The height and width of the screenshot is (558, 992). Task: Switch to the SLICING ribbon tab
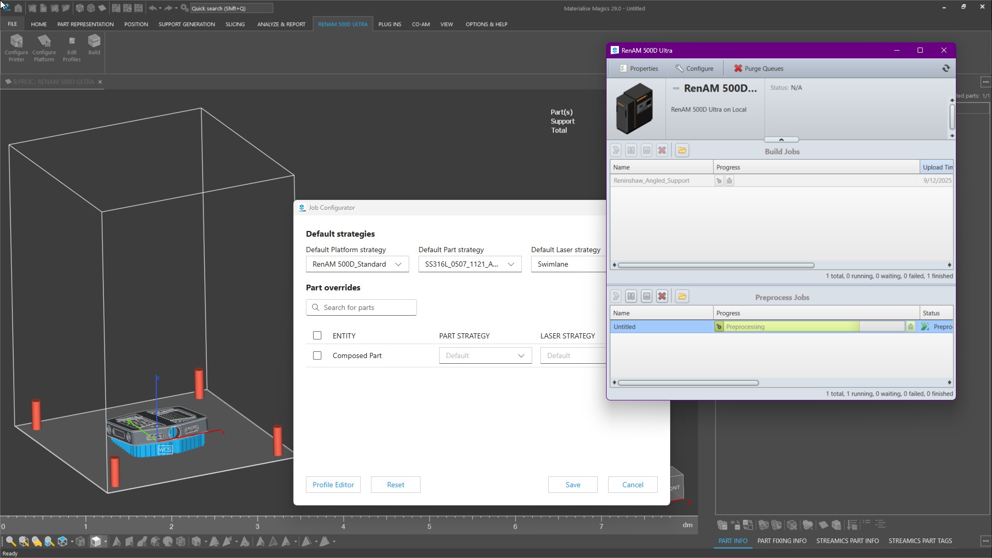point(235,24)
